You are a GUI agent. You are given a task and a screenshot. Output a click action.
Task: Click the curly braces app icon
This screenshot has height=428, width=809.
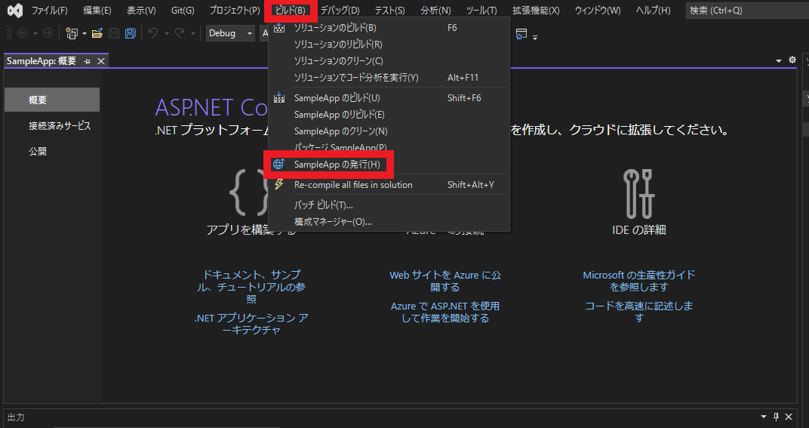pos(250,192)
